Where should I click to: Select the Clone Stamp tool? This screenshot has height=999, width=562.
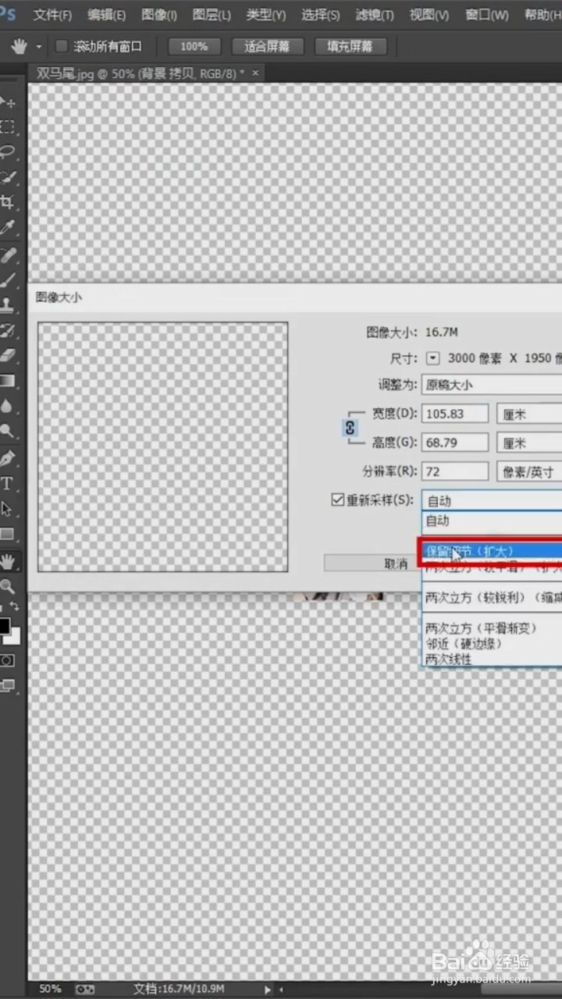point(7,304)
